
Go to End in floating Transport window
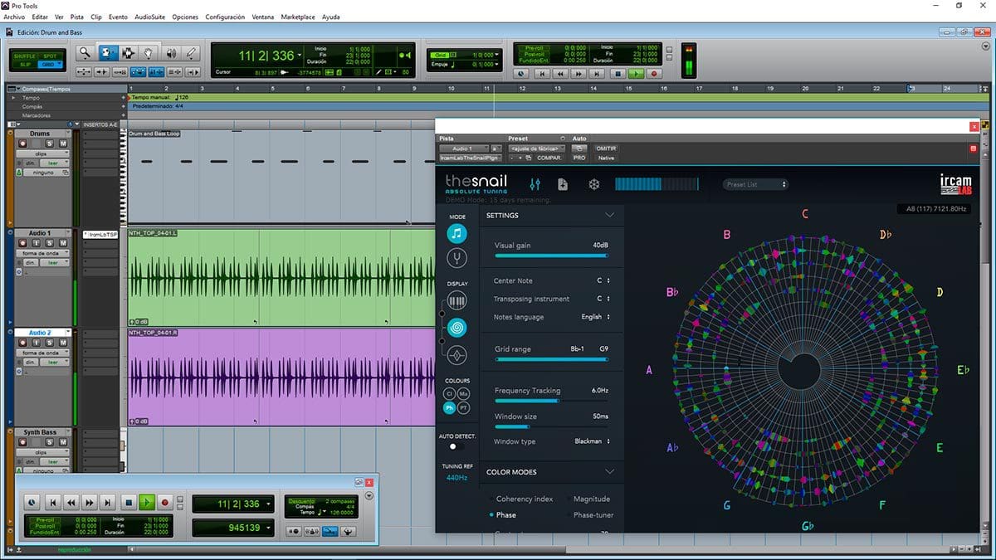click(x=108, y=502)
